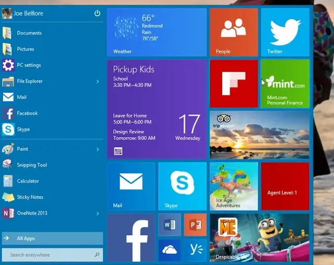The width and height of the screenshot is (334, 265).
Task: Click 'Leave for Home' event text
Action: 130,116
